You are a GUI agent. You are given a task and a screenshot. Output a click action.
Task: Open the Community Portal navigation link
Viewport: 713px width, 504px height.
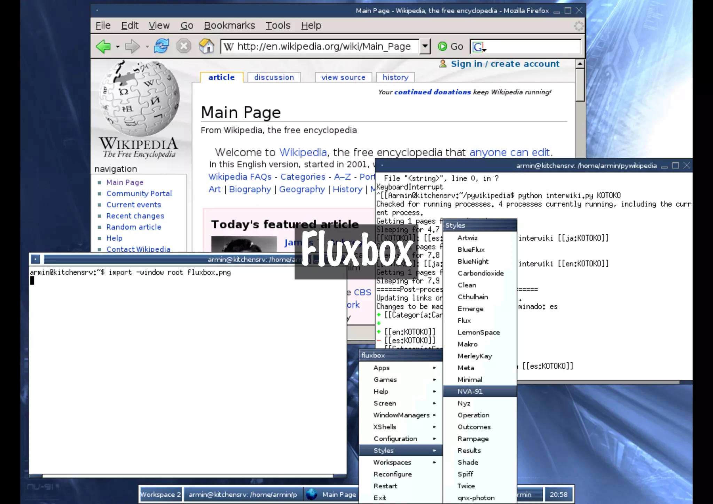pyautogui.click(x=139, y=194)
